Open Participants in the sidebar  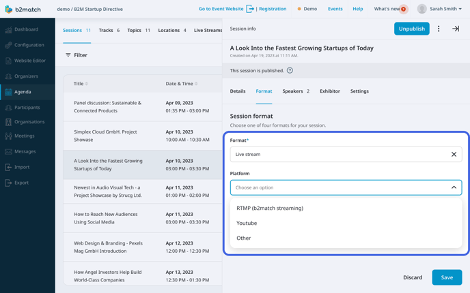click(27, 108)
